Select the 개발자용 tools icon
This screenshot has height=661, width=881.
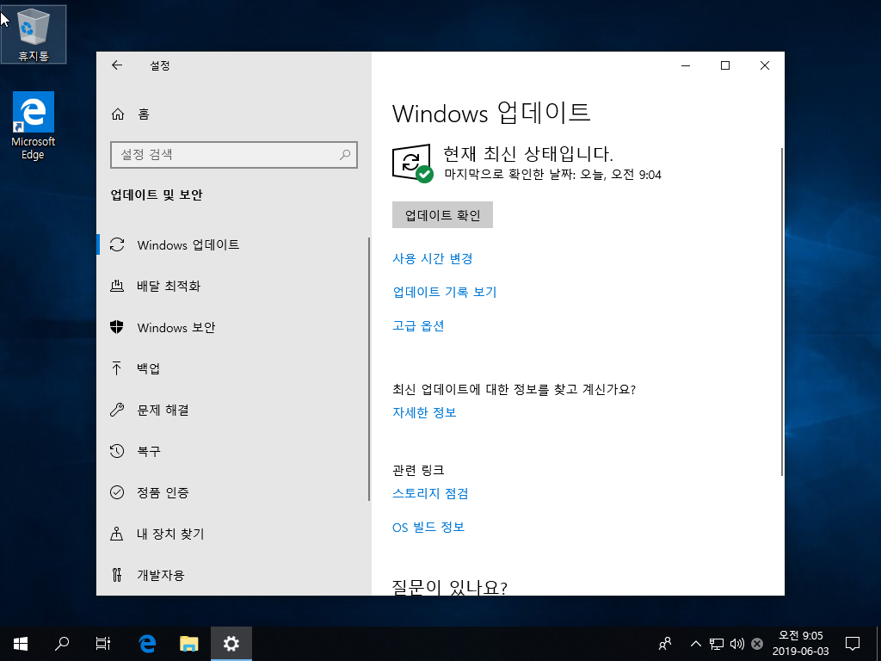[x=117, y=575]
